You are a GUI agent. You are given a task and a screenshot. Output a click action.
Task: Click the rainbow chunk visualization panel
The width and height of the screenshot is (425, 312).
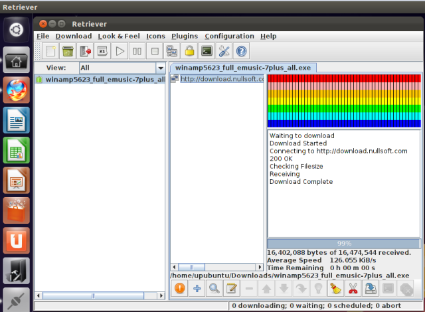[x=344, y=100]
